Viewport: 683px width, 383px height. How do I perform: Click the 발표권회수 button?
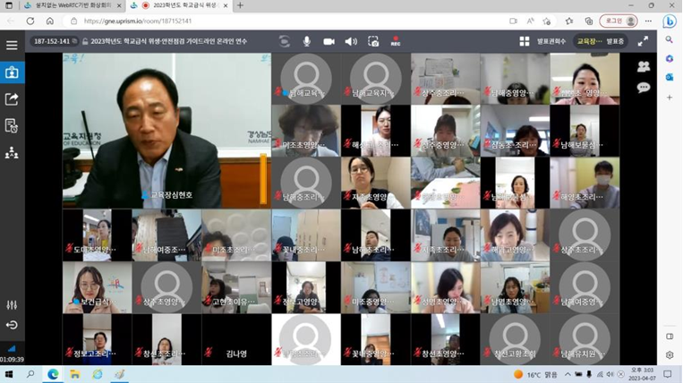(551, 41)
